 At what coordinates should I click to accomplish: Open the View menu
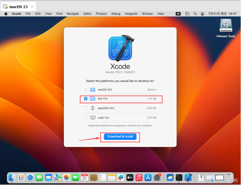tap(48, 14)
